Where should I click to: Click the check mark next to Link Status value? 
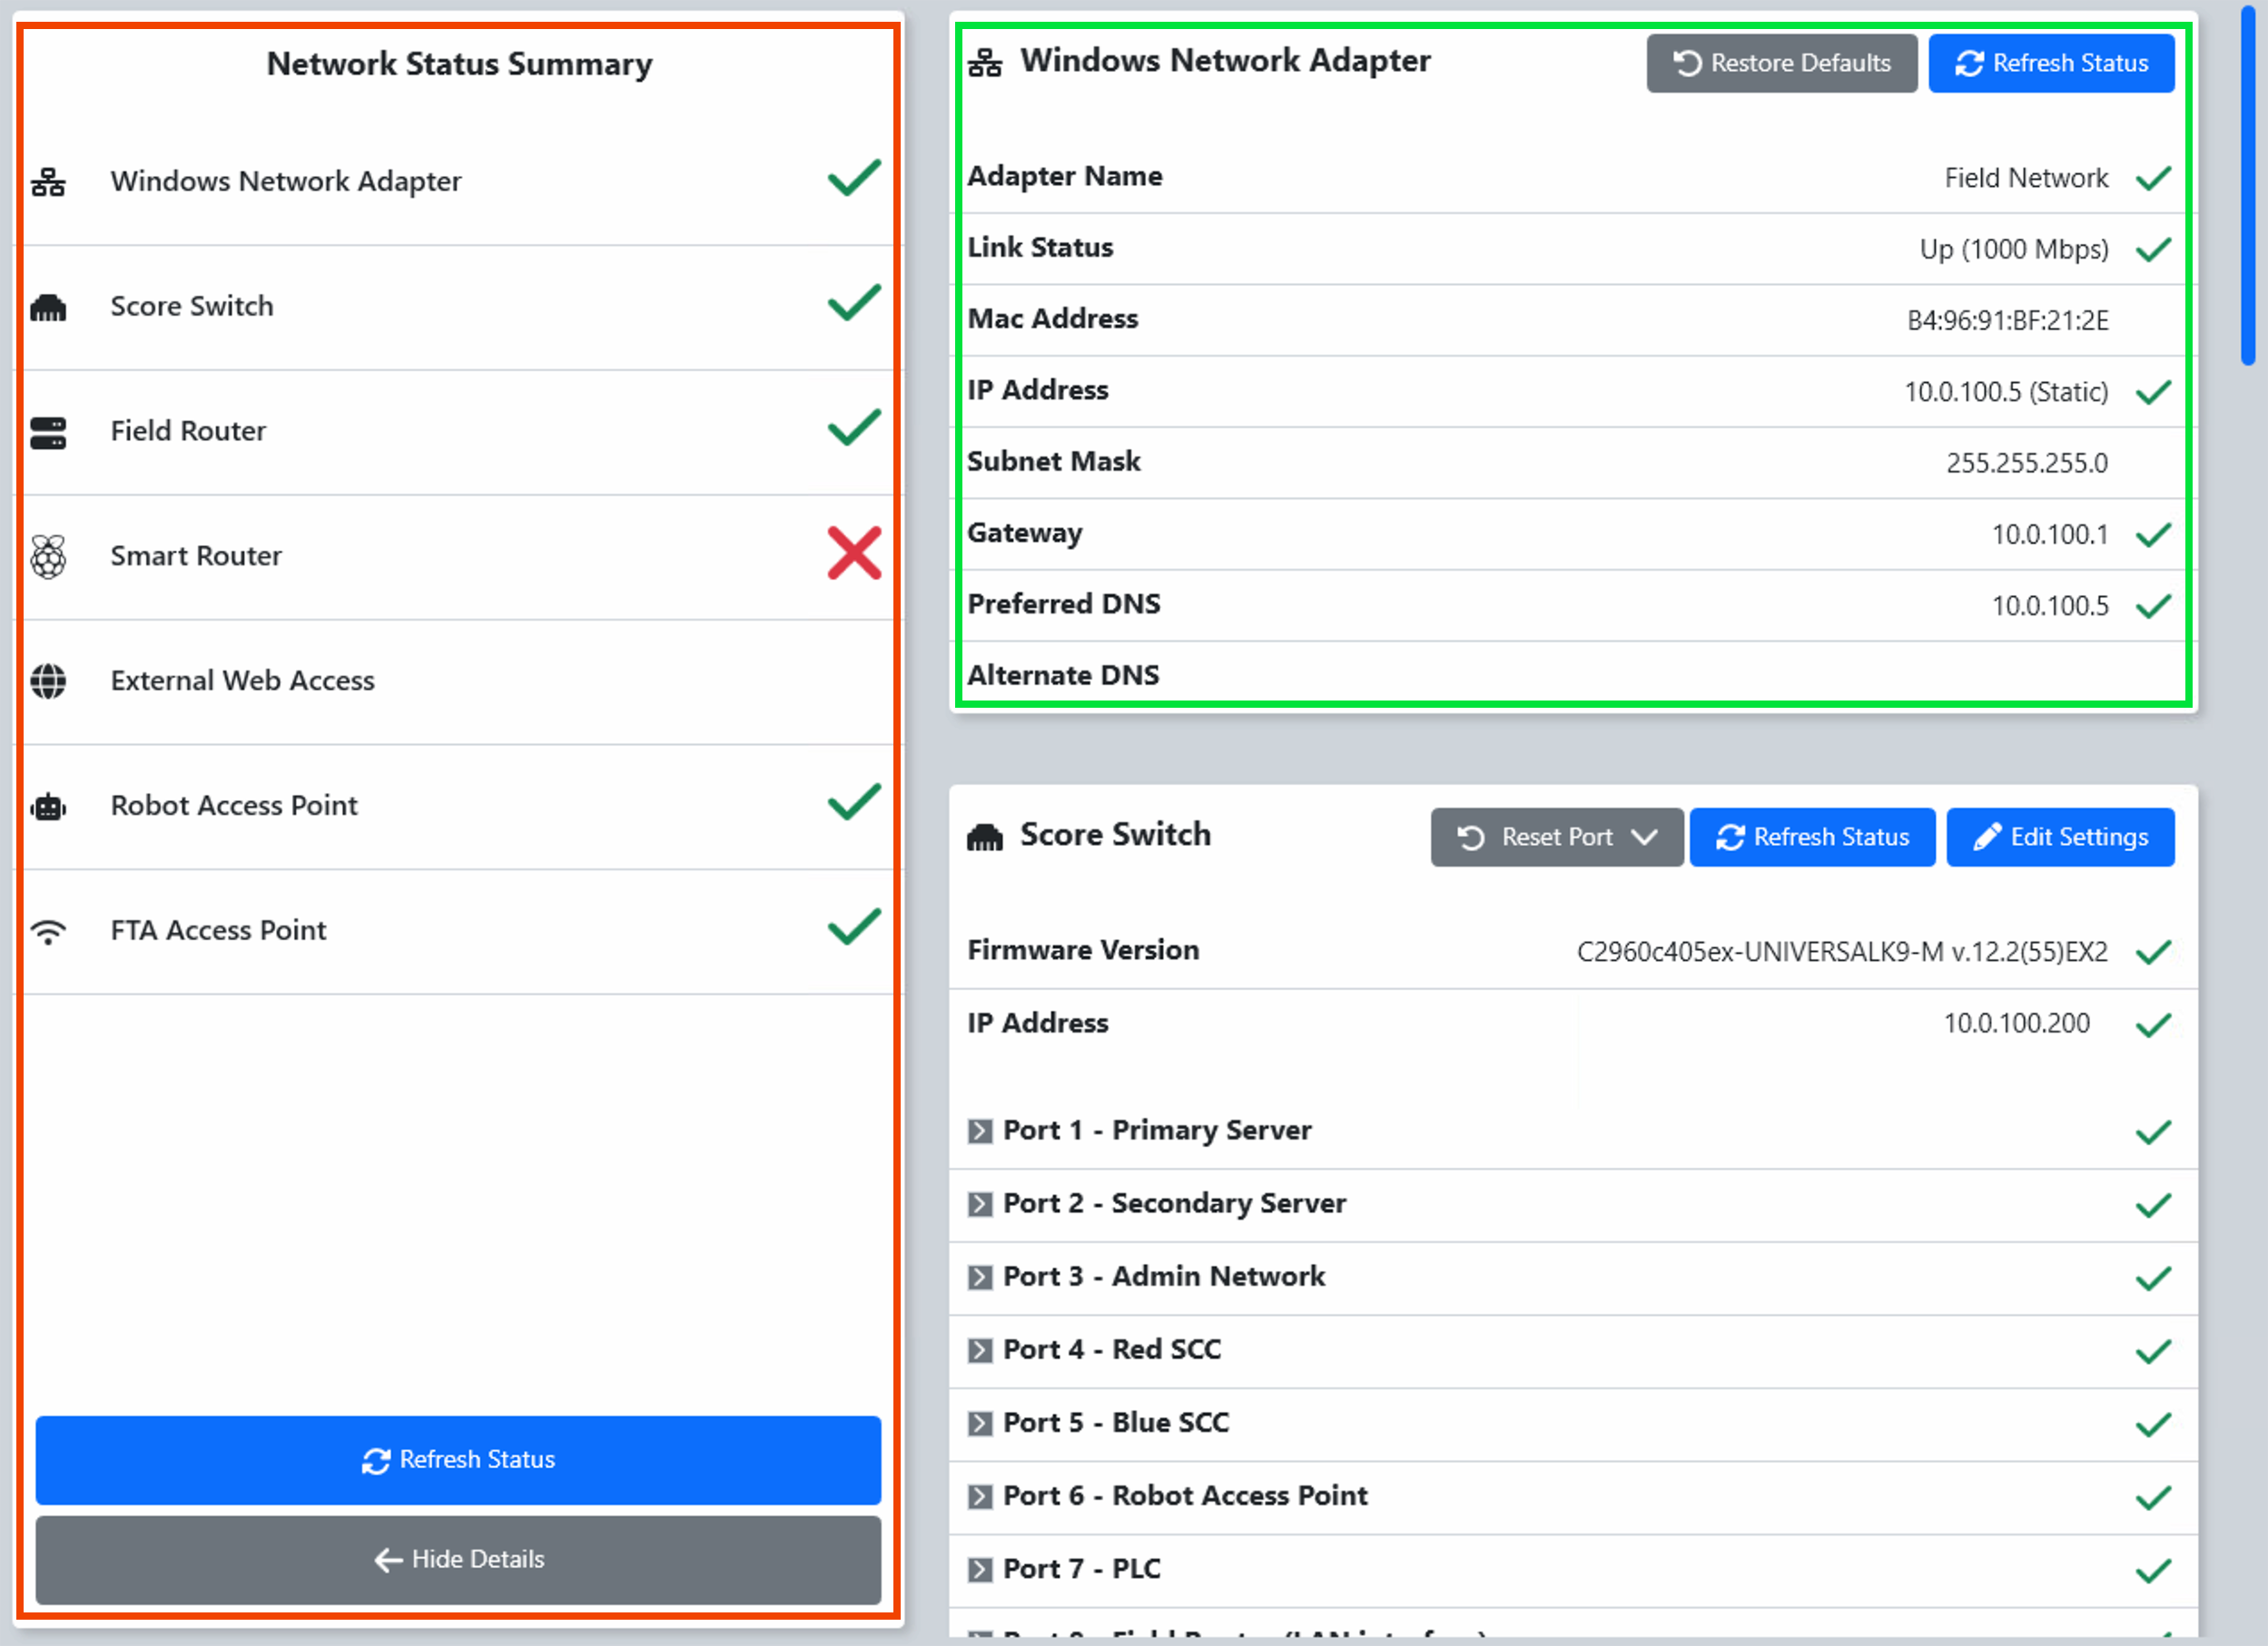[2153, 250]
